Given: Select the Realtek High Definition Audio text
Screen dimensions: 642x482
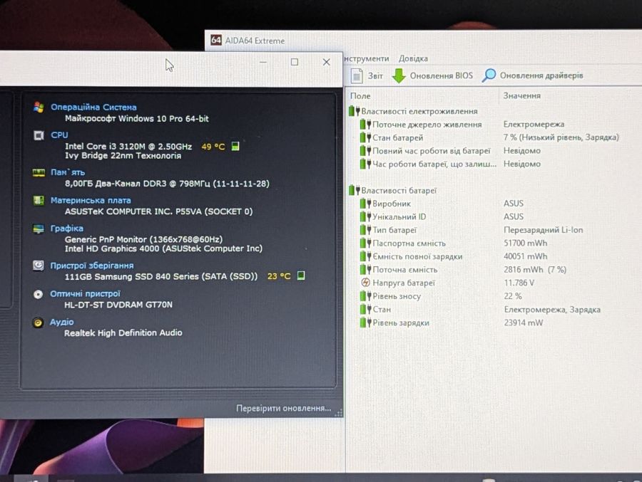Looking at the screenshot, I should (123, 332).
